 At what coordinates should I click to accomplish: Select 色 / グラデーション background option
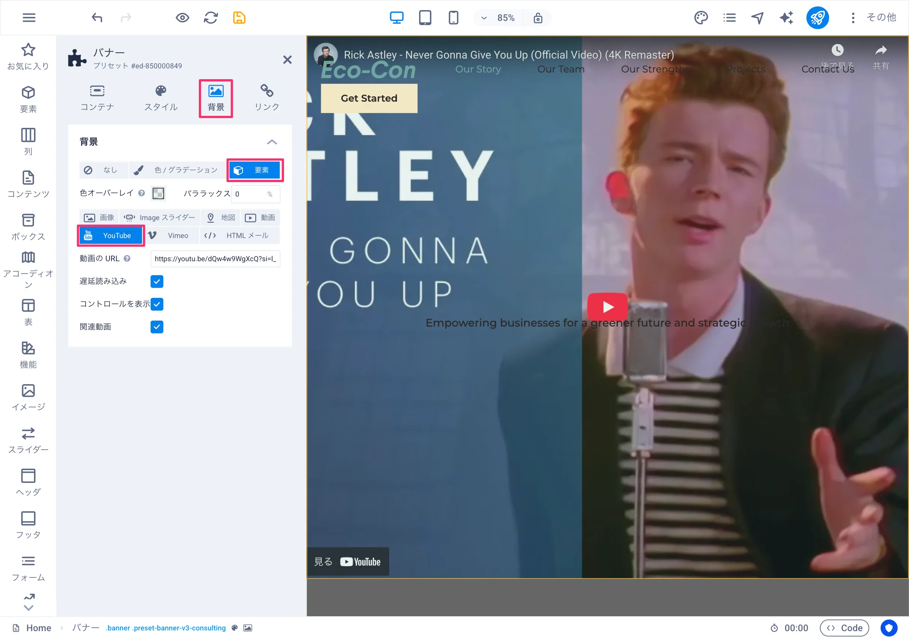pos(178,170)
